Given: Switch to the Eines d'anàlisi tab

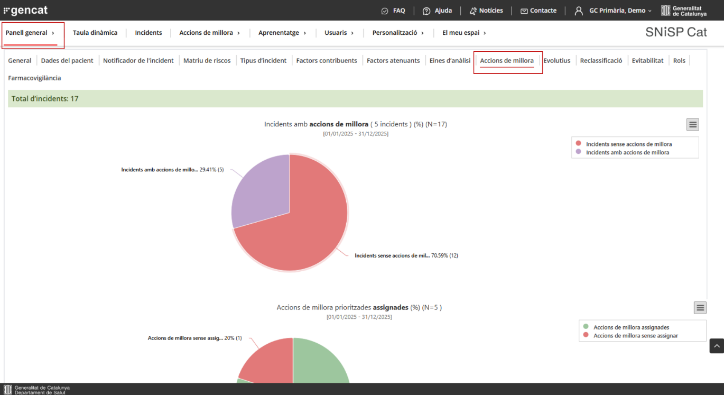Looking at the screenshot, I should (450, 61).
